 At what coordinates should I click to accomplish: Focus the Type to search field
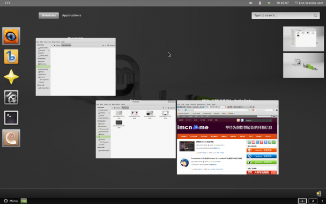[286, 16]
